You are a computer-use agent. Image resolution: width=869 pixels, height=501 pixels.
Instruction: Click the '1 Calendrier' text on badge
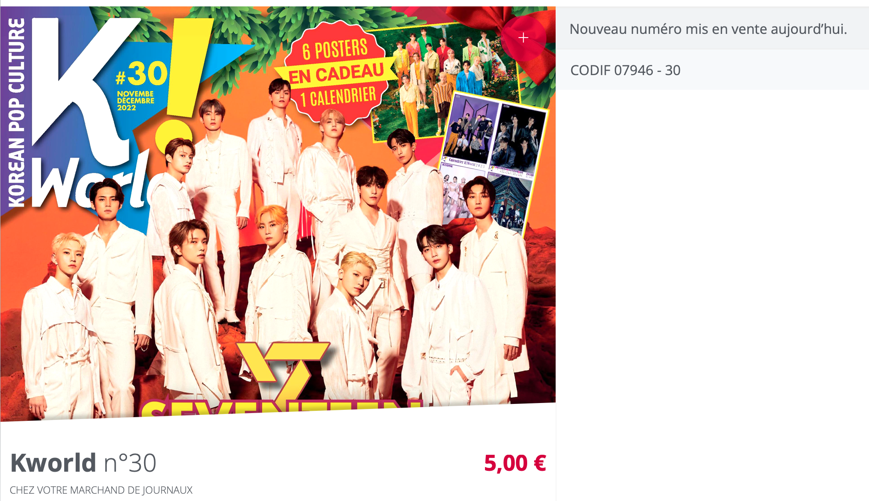[339, 97]
